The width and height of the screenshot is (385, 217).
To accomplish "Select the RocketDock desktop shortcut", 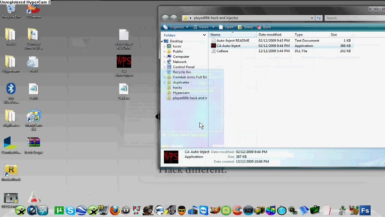I will pos(11,172).
